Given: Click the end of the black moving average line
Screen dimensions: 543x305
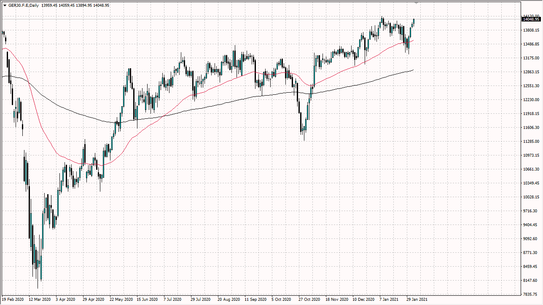Looking at the screenshot, I should [x=413, y=70].
